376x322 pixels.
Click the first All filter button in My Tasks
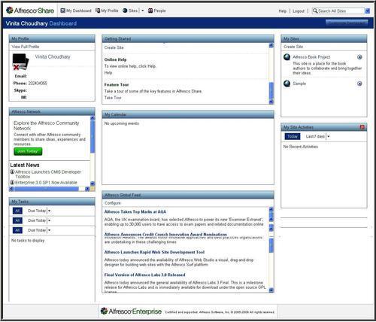(x=17, y=211)
